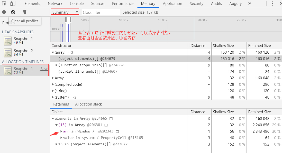
Task: Expand the arr in Window retainer
Action: 61,131
